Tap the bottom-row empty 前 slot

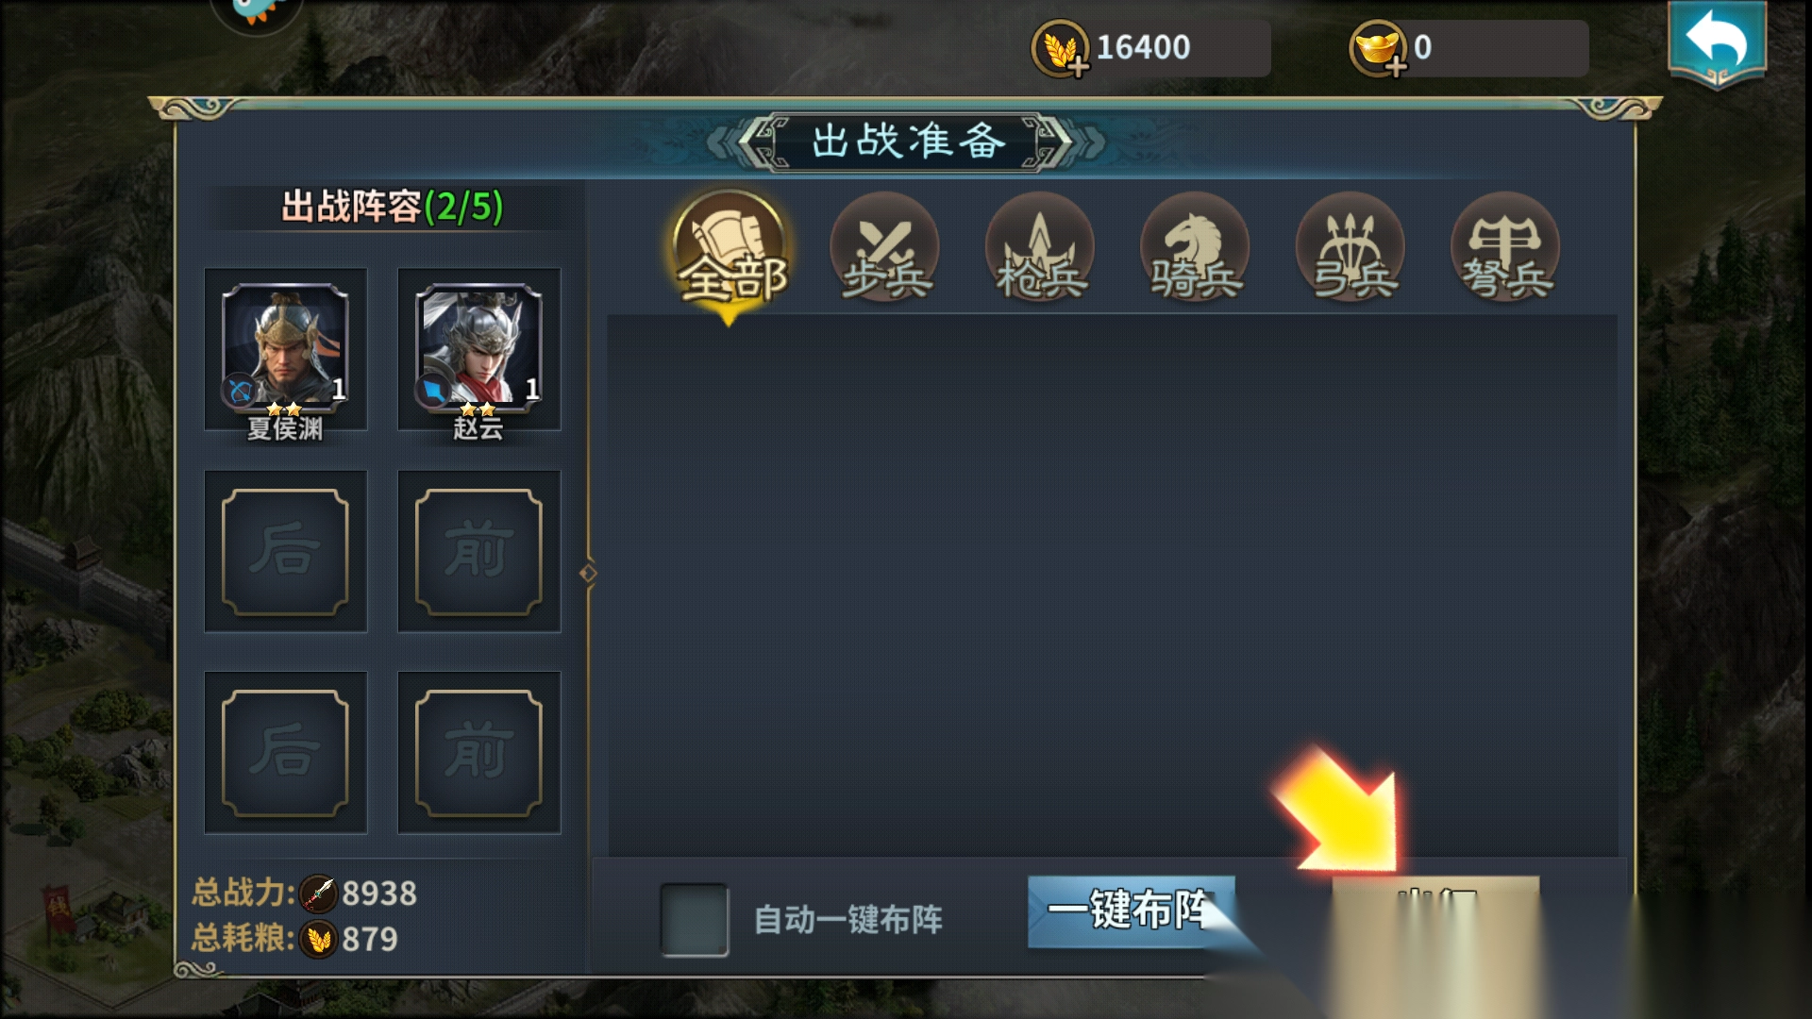[478, 752]
